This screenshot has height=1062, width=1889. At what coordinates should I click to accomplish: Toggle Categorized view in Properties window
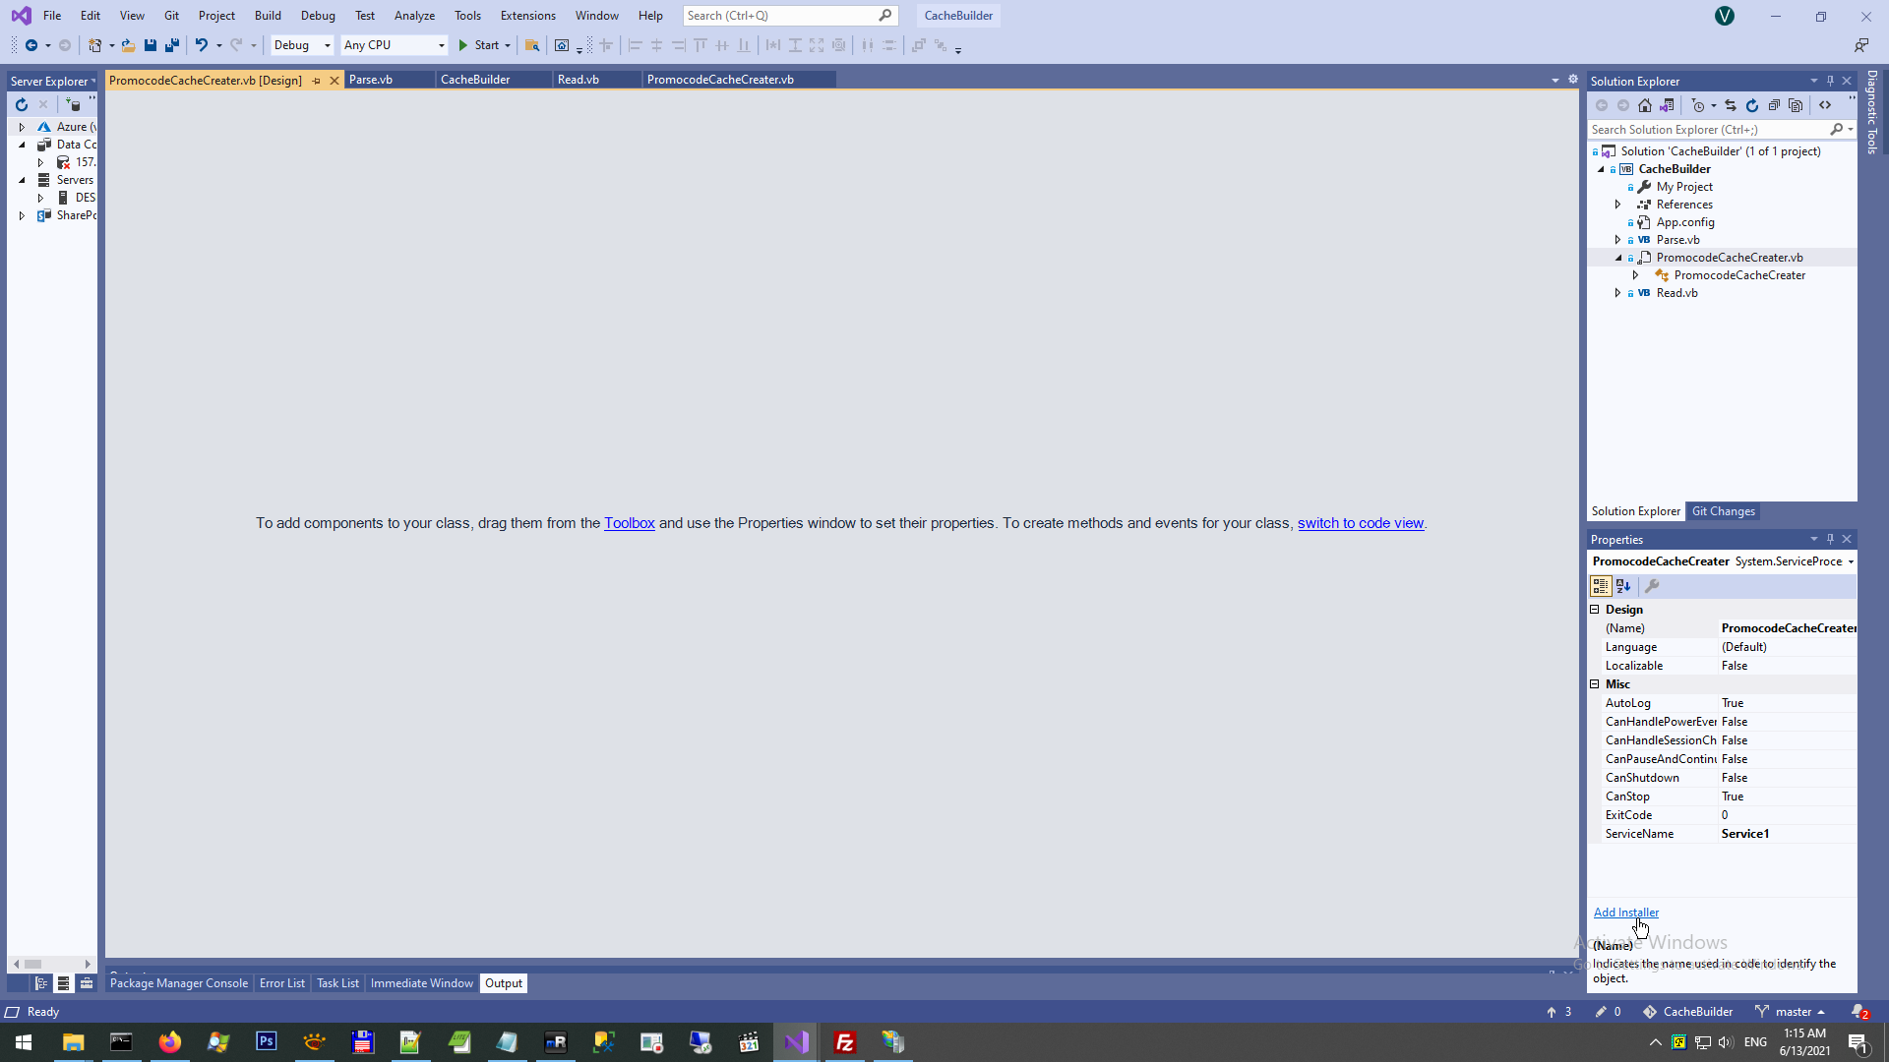tap(1601, 586)
